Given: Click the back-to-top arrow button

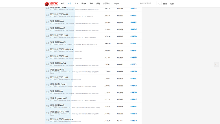Looking at the screenshot, I should click(216, 64).
